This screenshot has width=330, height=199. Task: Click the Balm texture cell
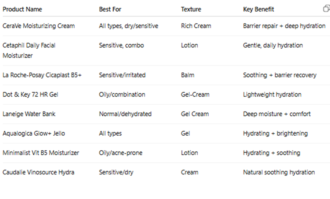188,75
